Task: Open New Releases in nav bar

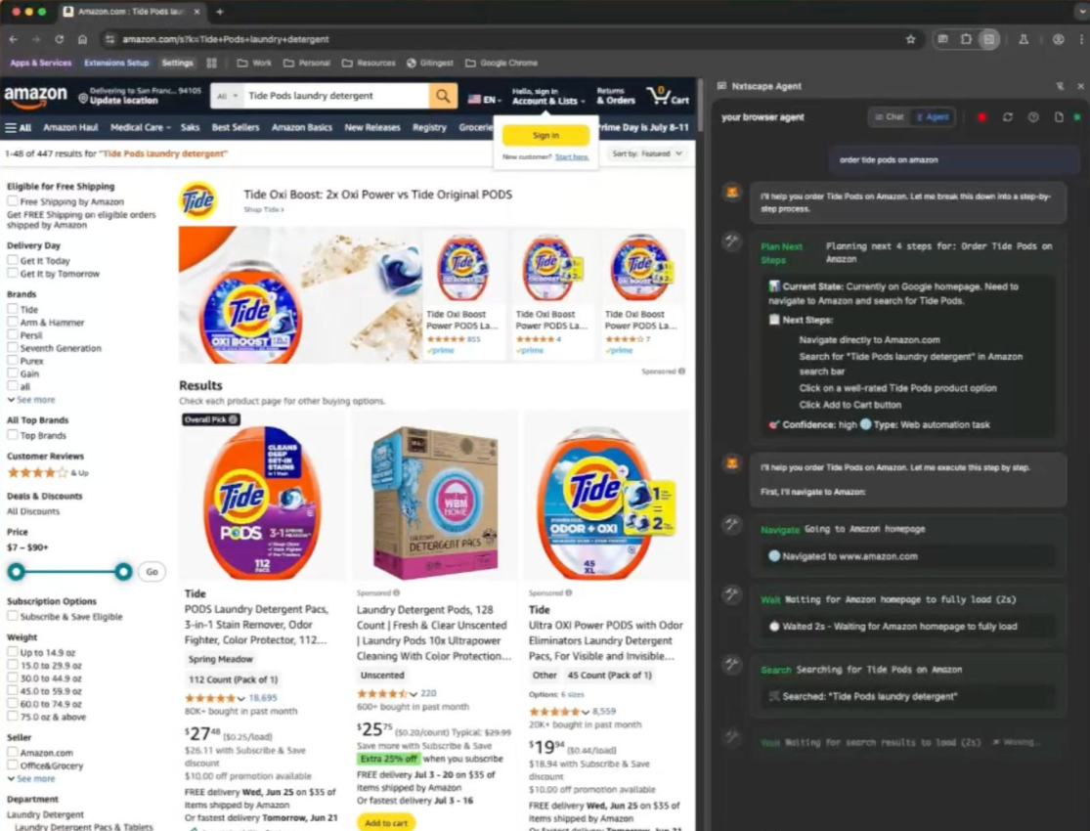Action: (x=371, y=128)
